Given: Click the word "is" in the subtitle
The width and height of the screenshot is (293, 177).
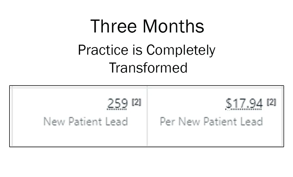Looking at the screenshot, I should point(137,50).
